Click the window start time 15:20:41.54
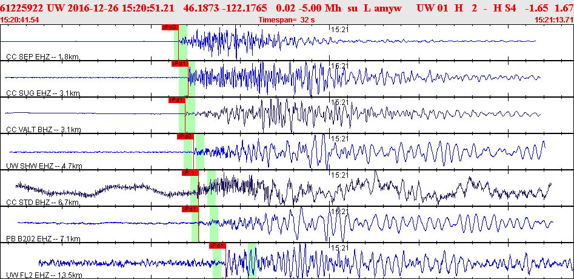 [x=20, y=20]
